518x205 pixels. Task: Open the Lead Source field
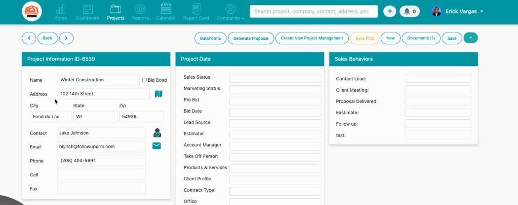276,124
